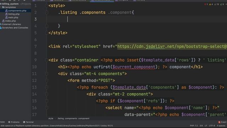
Task: Change LF line separator in status bar
Action: 206,126
